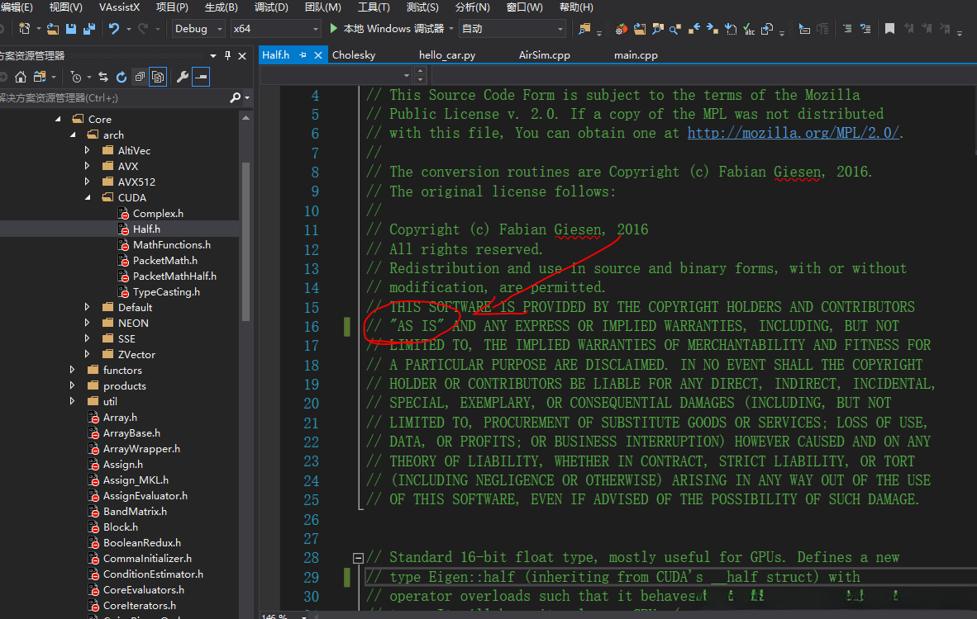The image size is (977, 619).
Task: Toggle pin on the Half.h tab
Action: point(303,55)
